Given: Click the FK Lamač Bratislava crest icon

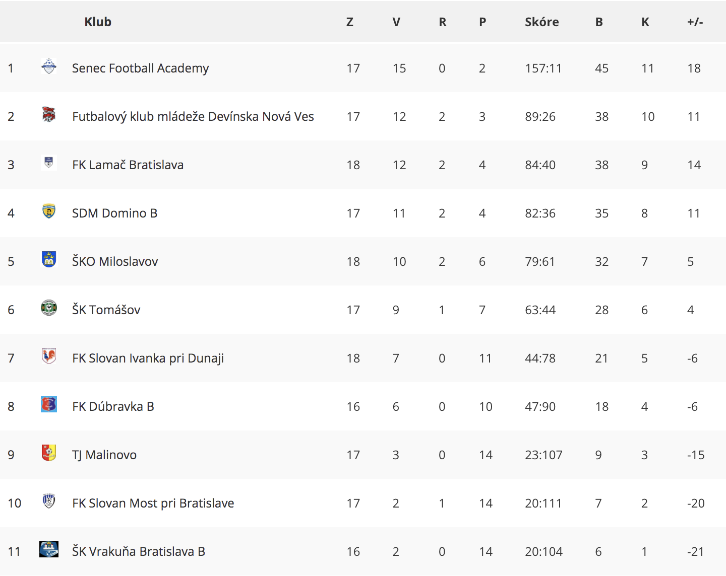Looking at the screenshot, I should click(x=49, y=163).
